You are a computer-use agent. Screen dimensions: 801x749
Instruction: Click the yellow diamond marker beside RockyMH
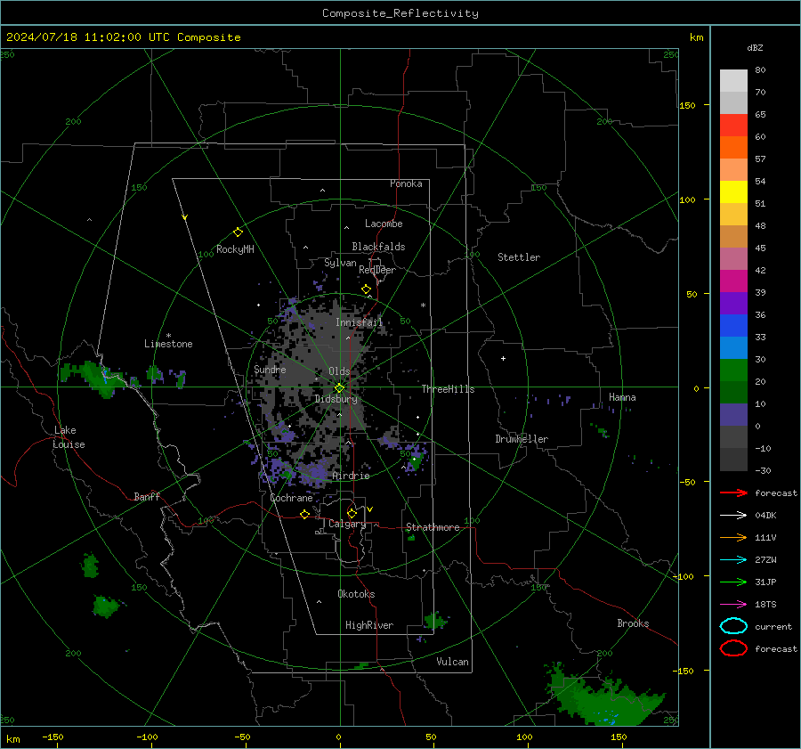click(x=238, y=232)
